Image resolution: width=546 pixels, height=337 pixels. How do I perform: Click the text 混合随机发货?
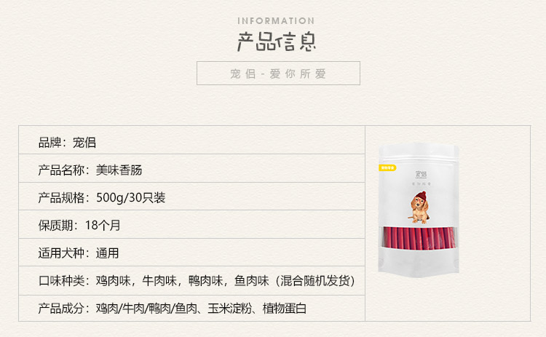point(315,281)
